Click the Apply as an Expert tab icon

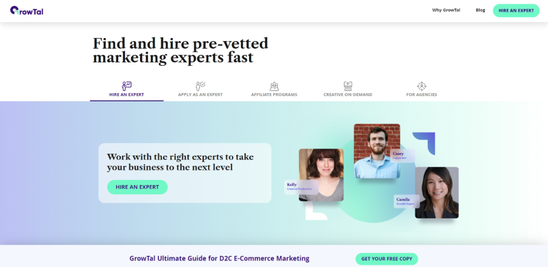pos(200,86)
